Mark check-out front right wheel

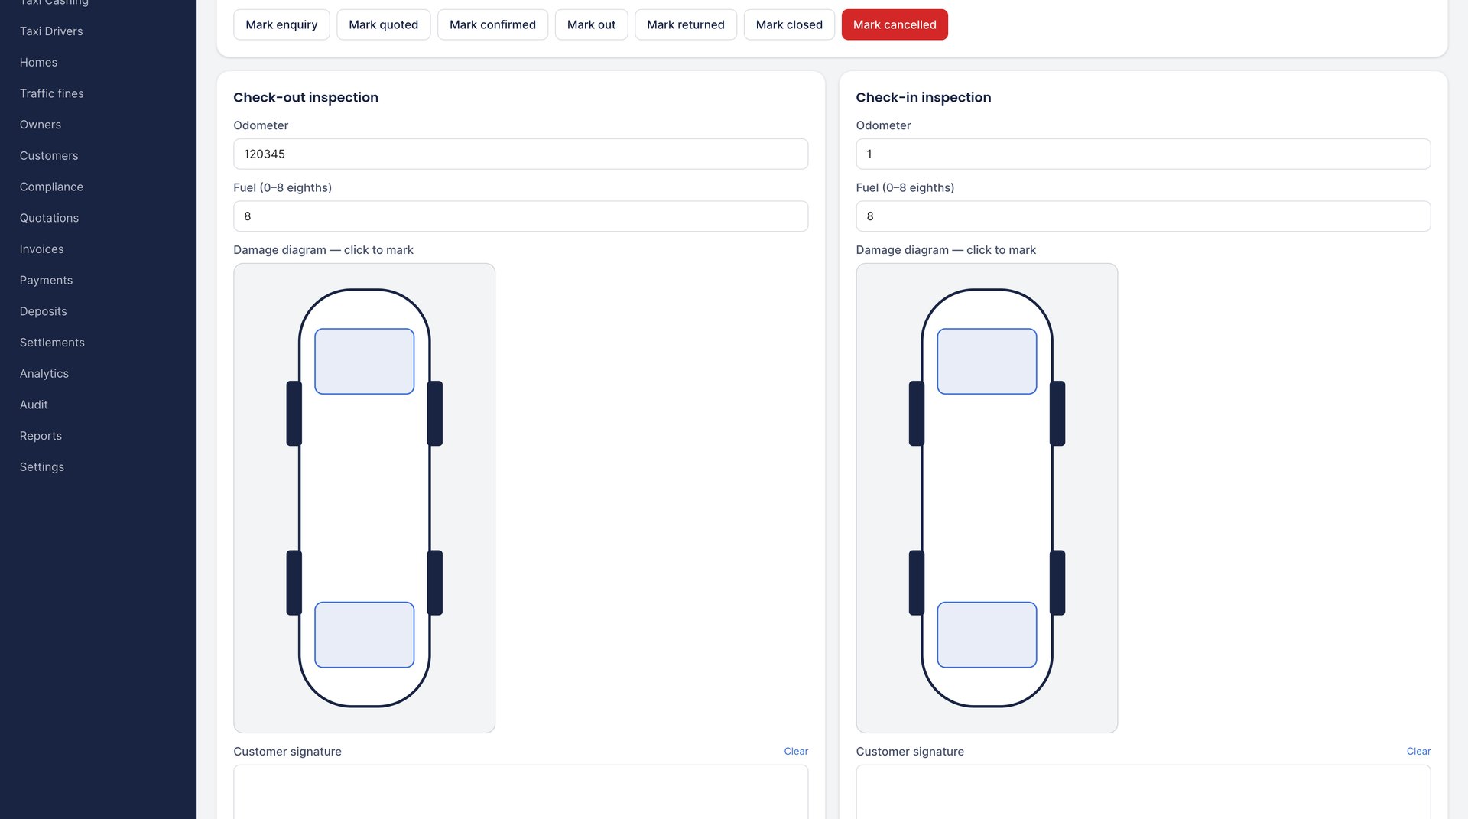click(435, 414)
